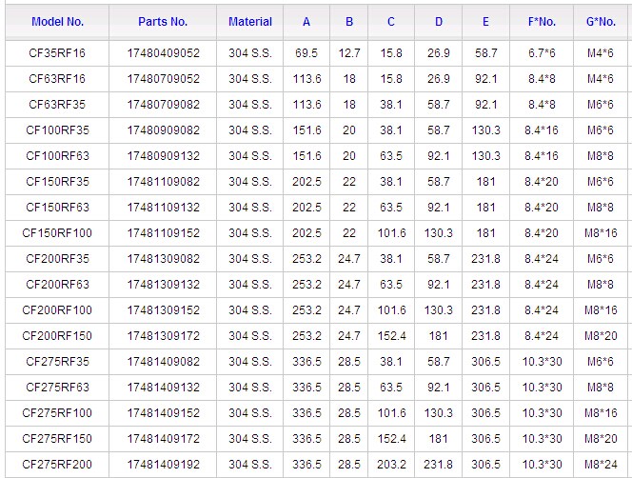Click the 6.7*6 cell in F*No. column
632x478 pixels.
(x=542, y=53)
